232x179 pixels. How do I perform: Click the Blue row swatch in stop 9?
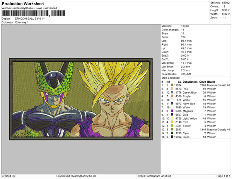(x=172, y=115)
